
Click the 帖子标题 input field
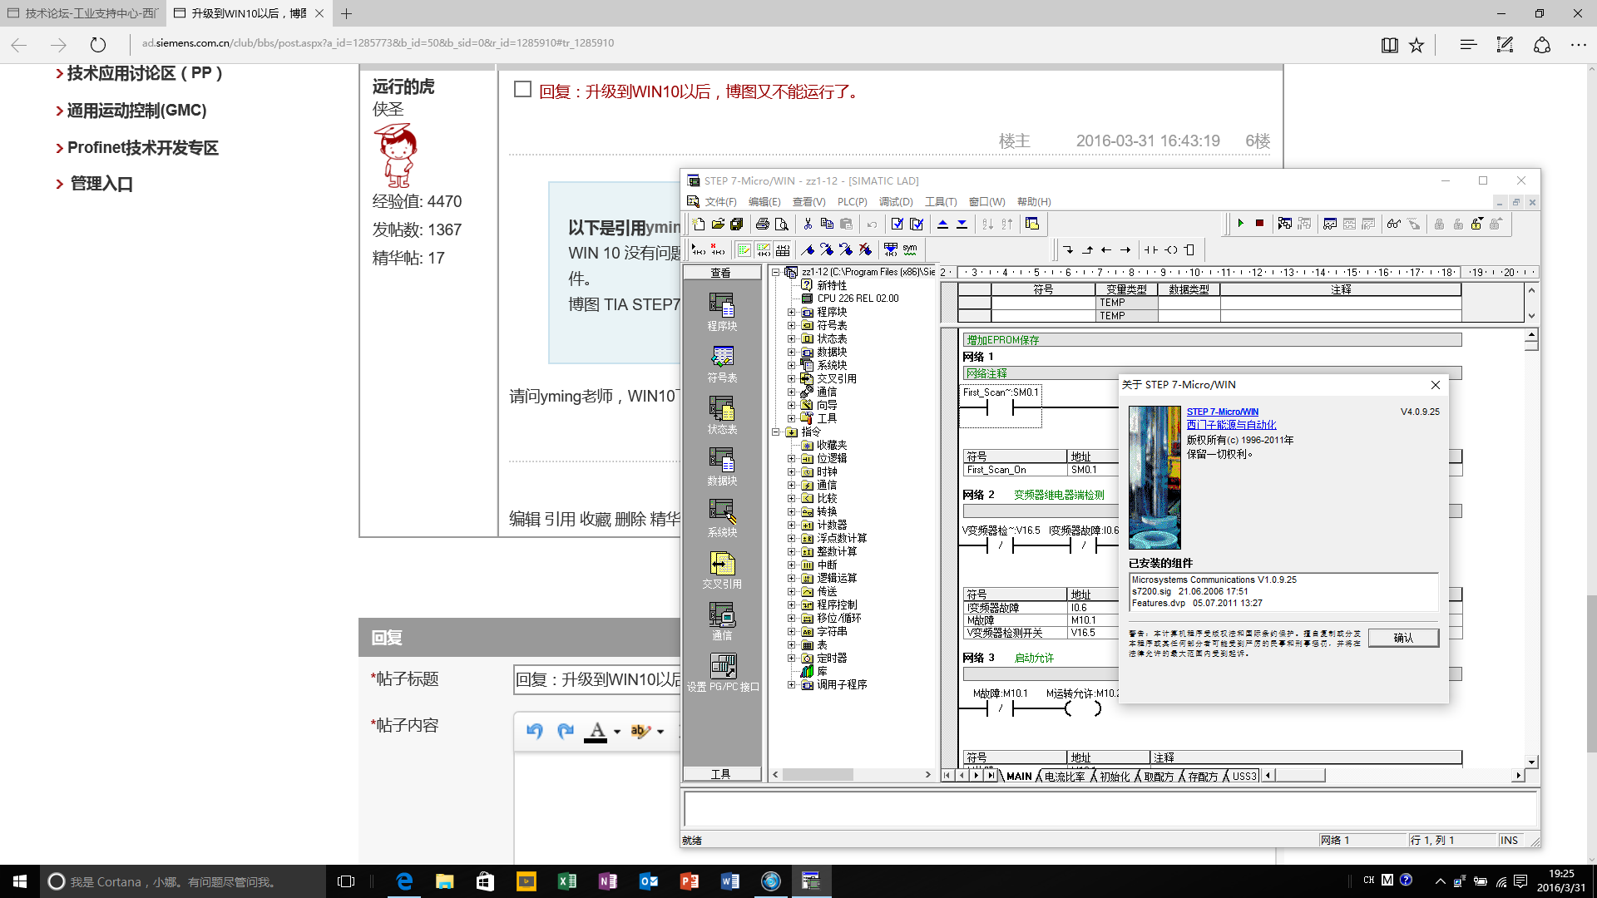[596, 679]
